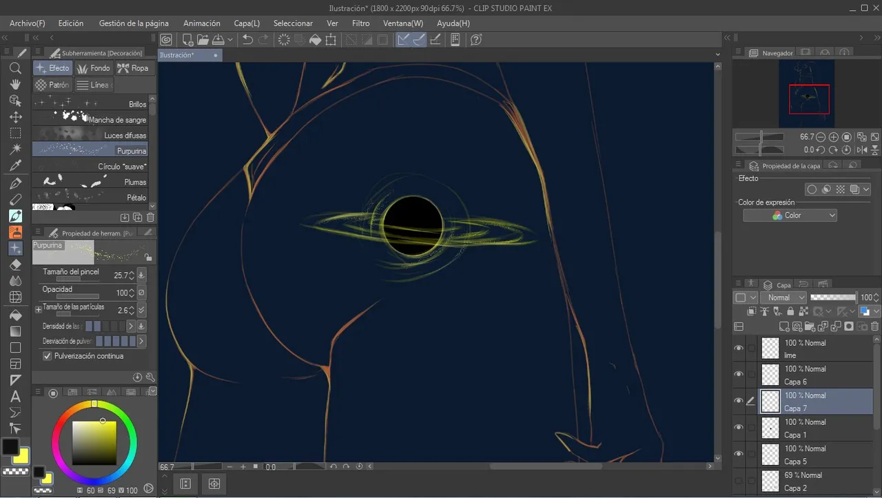This screenshot has height=498, width=882.
Task: Select the Hand move tool
Action: pyautogui.click(x=15, y=84)
